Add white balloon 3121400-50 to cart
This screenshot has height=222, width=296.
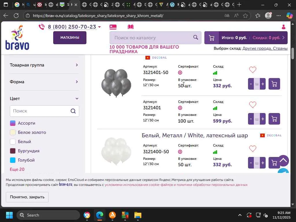point(274,163)
